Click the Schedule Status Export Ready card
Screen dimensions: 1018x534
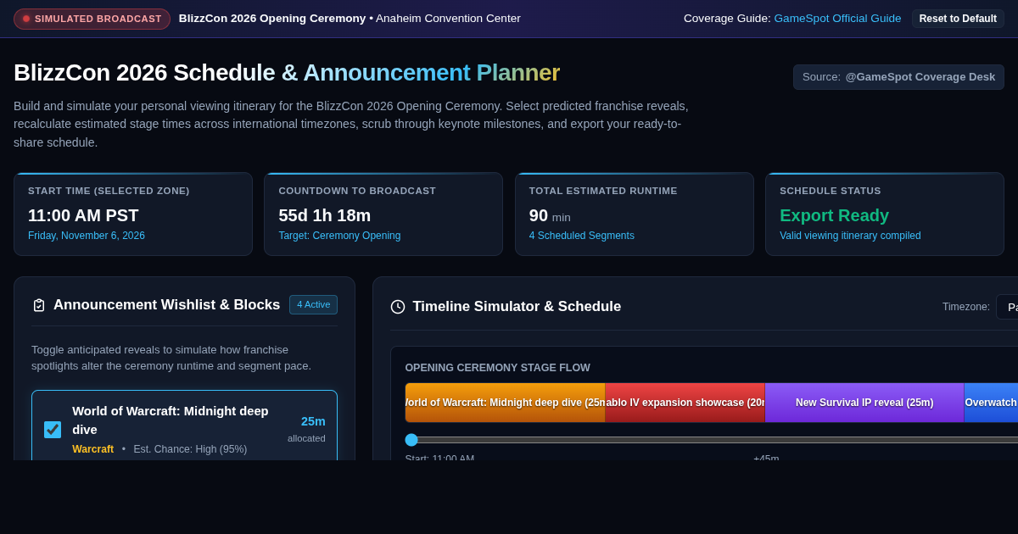[x=885, y=214]
